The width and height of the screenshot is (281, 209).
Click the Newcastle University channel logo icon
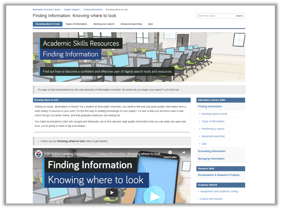pyautogui.click(x=39, y=154)
